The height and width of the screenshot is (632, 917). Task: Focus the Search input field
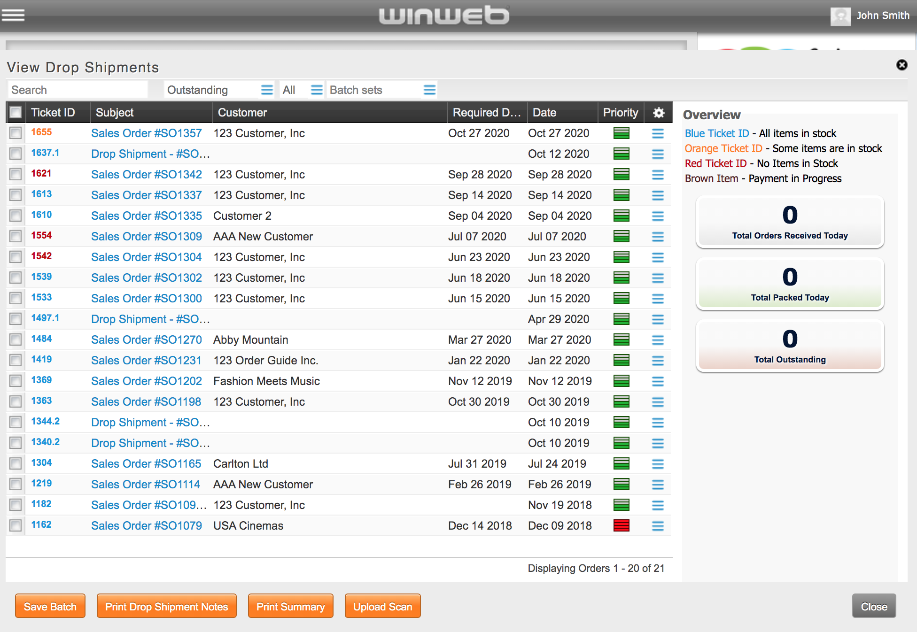[x=78, y=90]
